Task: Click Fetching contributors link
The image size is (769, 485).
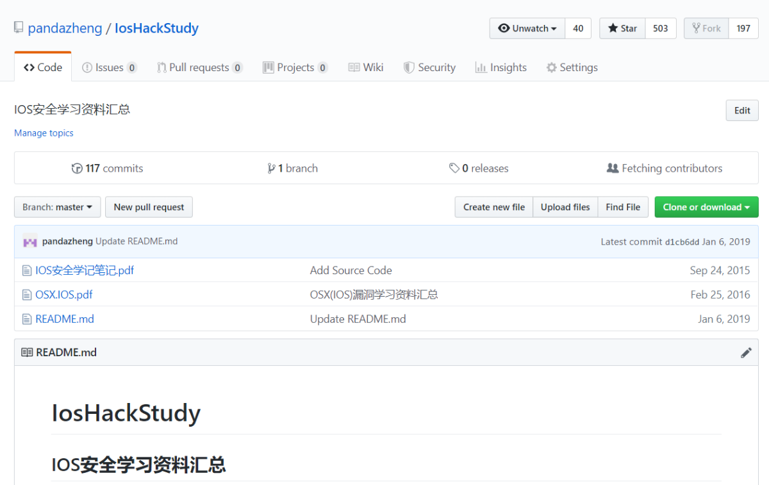Action: click(x=665, y=169)
